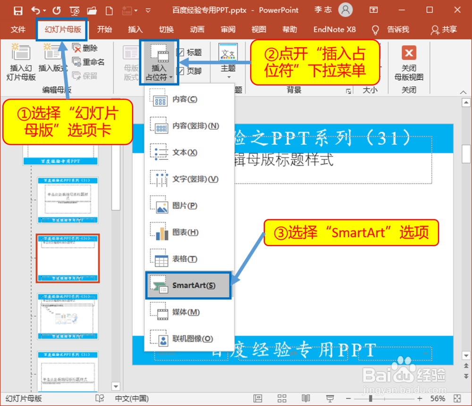Select layout thumbnail containing chart icons
This screenshot has height=406, width=472.
[67, 316]
